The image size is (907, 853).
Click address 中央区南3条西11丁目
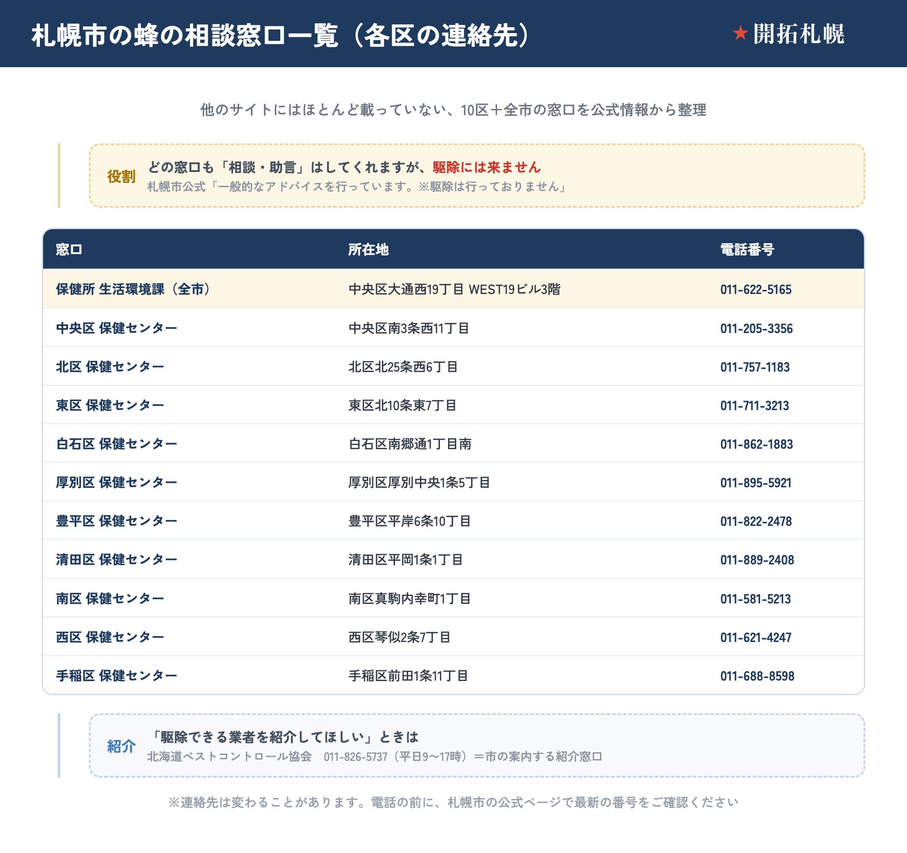coord(408,328)
